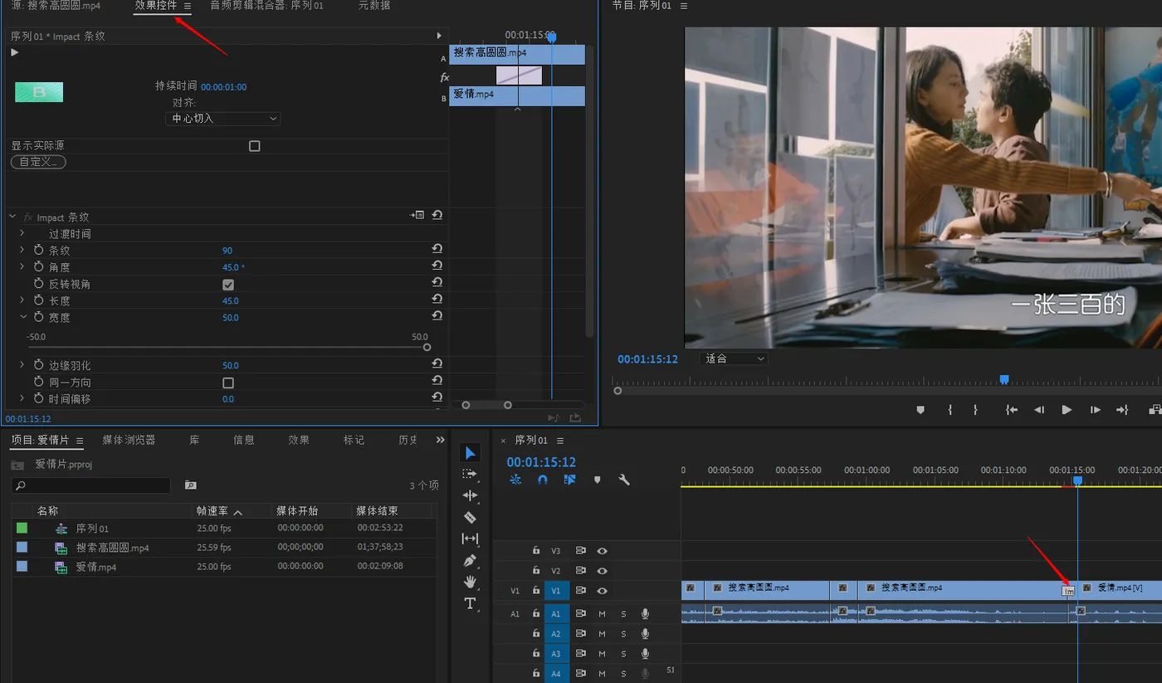Toggle insert sequences as nests icon
The width and height of the screenshot is (1162, 683).
[515, 480]
